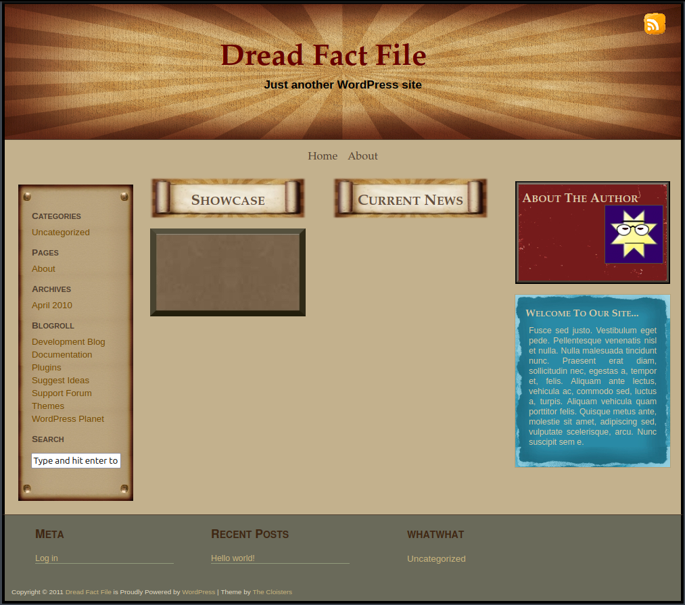Visit the Support Forum link
Viewport: 685px width, 605px height.
(x=62, y=393)
